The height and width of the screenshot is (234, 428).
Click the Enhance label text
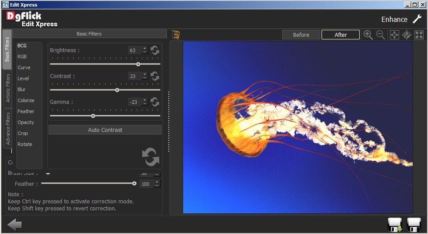[394, 19]
